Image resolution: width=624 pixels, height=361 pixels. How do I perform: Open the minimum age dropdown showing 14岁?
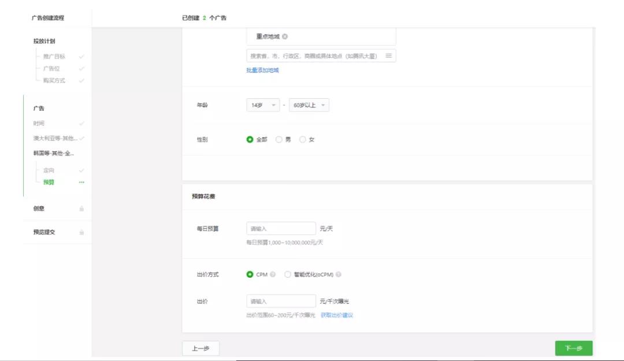(x=263, y=105)
